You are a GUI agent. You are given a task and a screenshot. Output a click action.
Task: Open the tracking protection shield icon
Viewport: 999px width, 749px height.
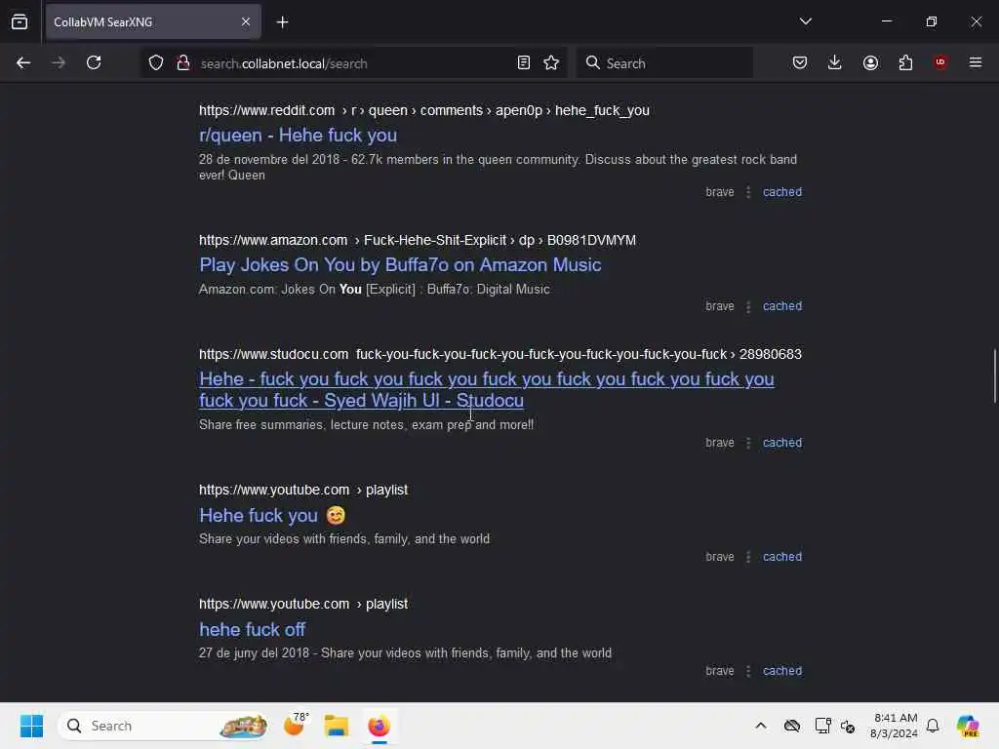(156, 62)
